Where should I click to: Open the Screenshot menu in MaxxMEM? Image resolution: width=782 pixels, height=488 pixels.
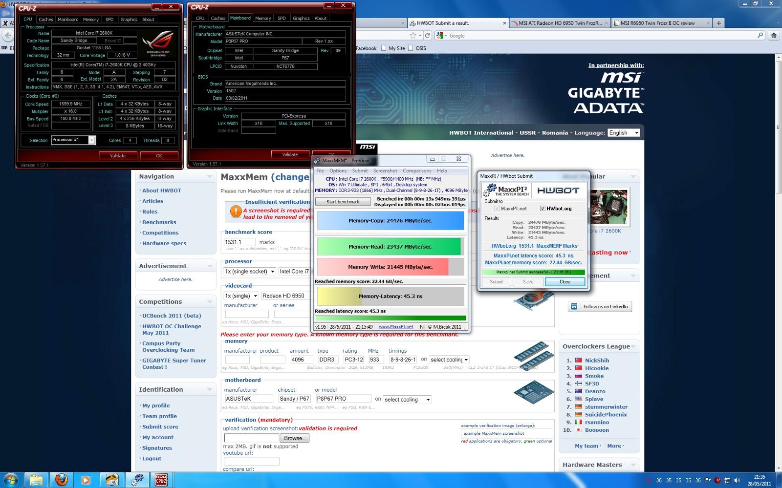385,171
